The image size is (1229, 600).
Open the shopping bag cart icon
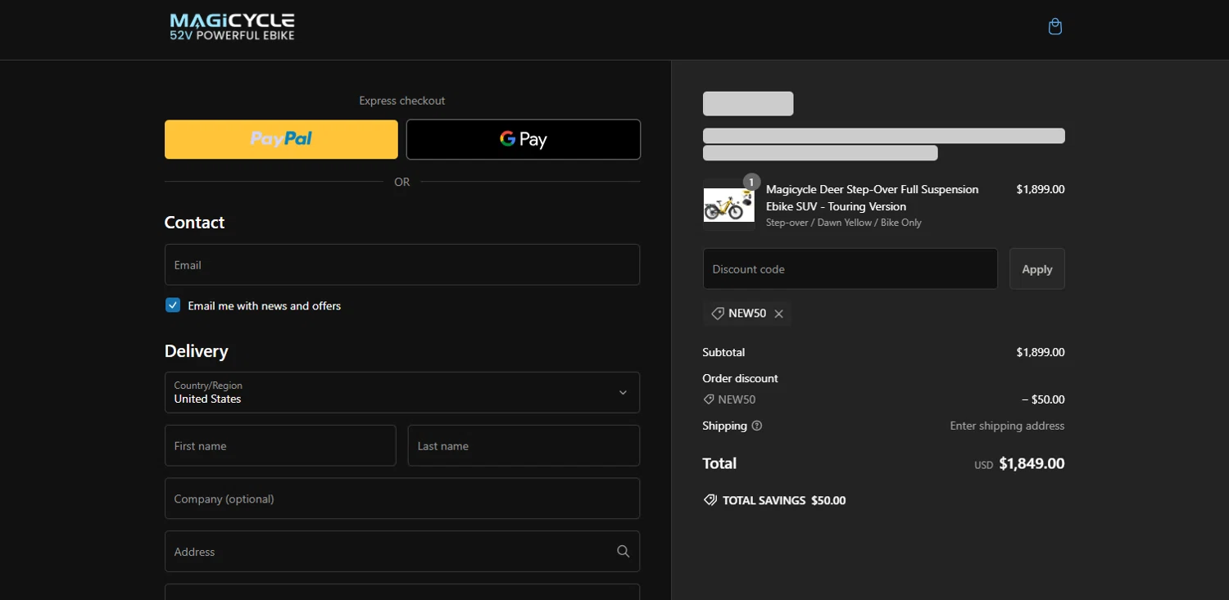(x=1055, y=27)
